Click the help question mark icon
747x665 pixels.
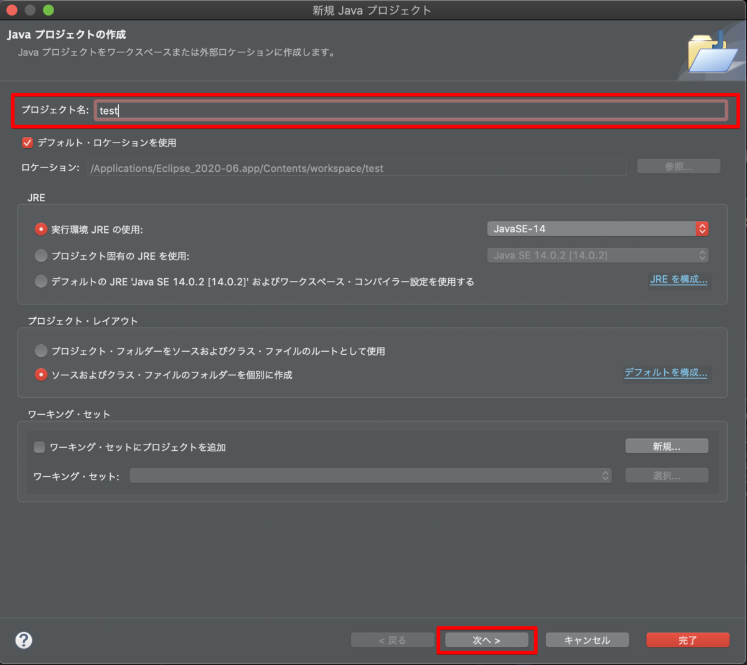click(24, 640)
